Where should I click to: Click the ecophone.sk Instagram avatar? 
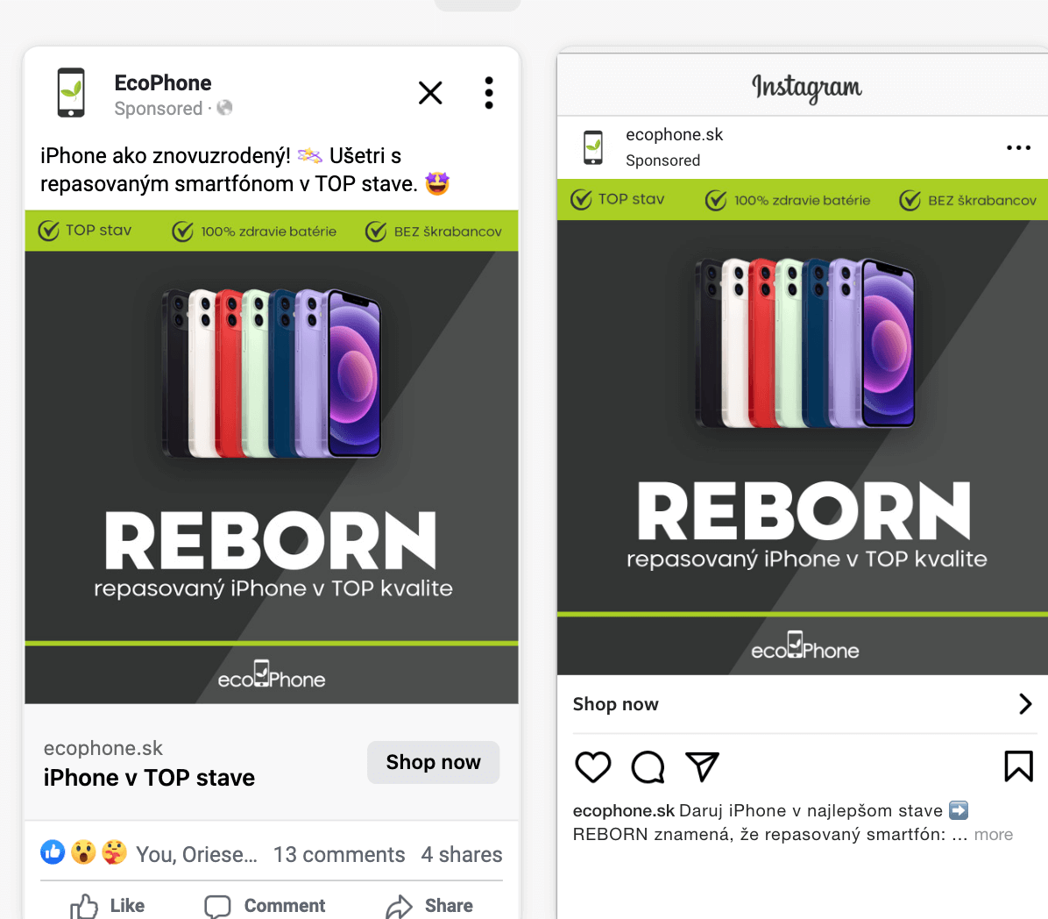[593, 147]
